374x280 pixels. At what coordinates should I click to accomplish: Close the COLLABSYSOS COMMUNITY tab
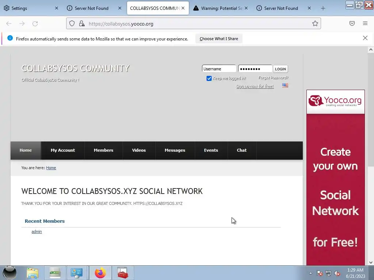(x=183, y=8)
